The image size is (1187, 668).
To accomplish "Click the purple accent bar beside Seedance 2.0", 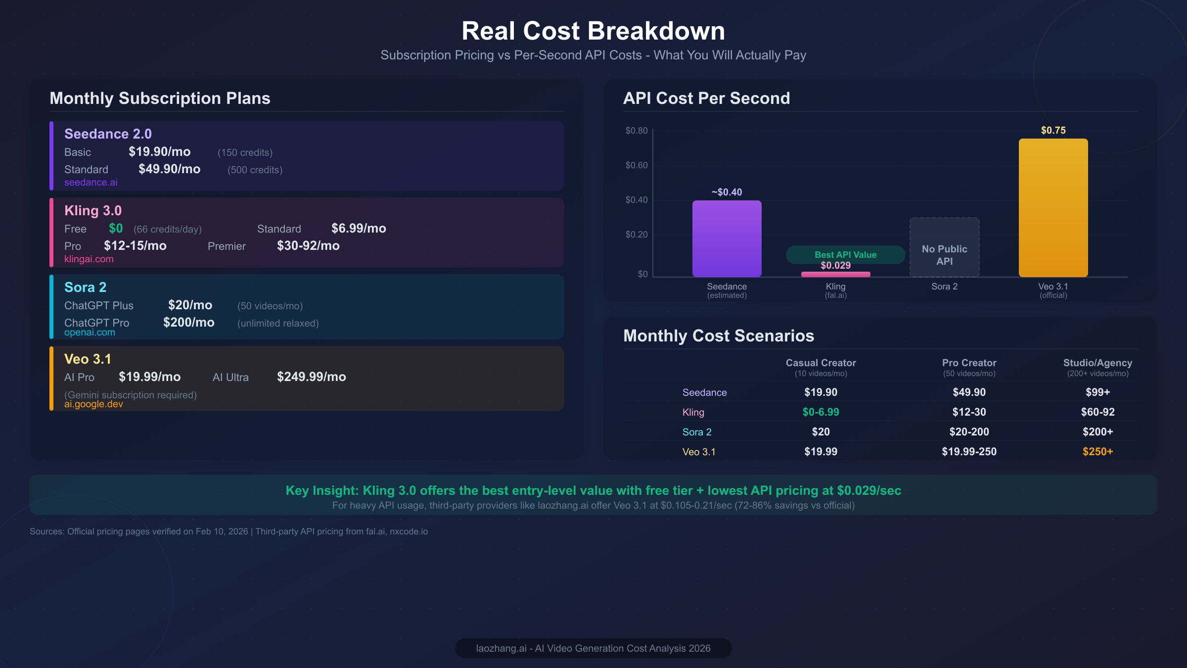I will pyautogui.click(x=51, y=156).
